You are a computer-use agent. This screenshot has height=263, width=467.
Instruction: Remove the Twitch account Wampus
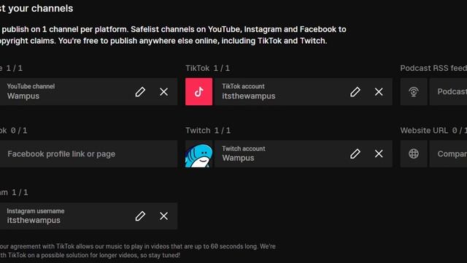379,154
